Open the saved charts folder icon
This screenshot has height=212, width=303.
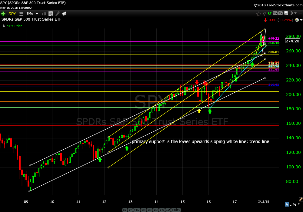[x=64, y=14]
